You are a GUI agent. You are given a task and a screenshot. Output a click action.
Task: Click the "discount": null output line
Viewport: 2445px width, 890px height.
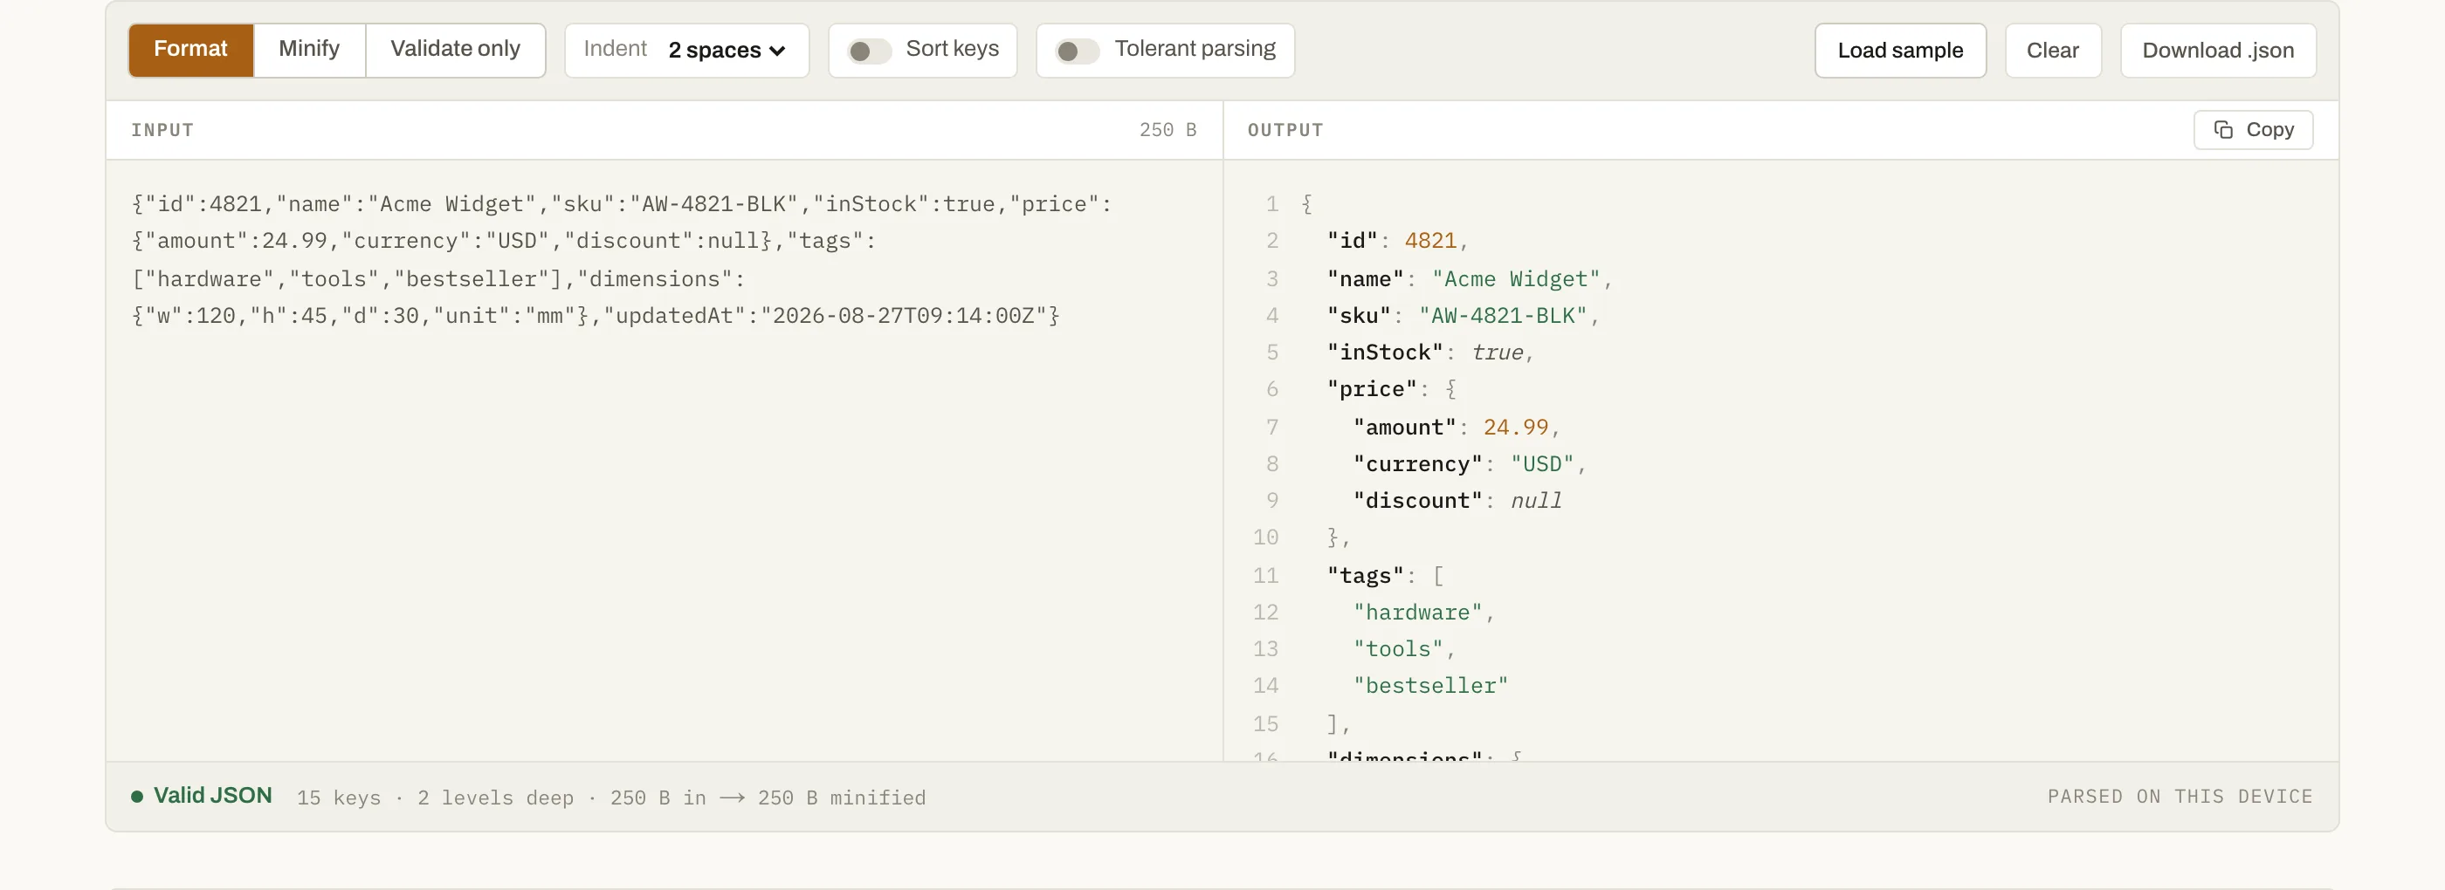[1458, 501]
